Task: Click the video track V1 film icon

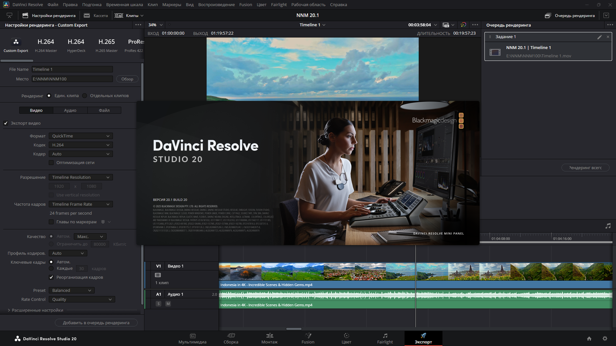Action: coord(158,275)
